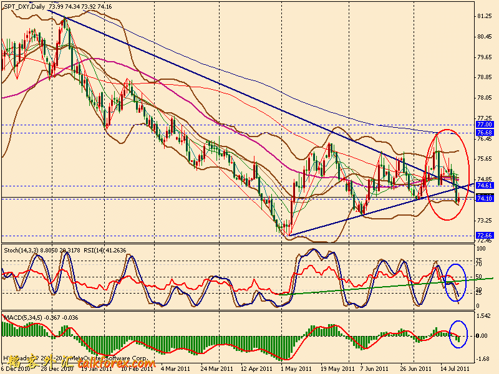Click the 14 Jul 2011 date label
This screenshot has width=499, height=374.
tap(455, 368)
